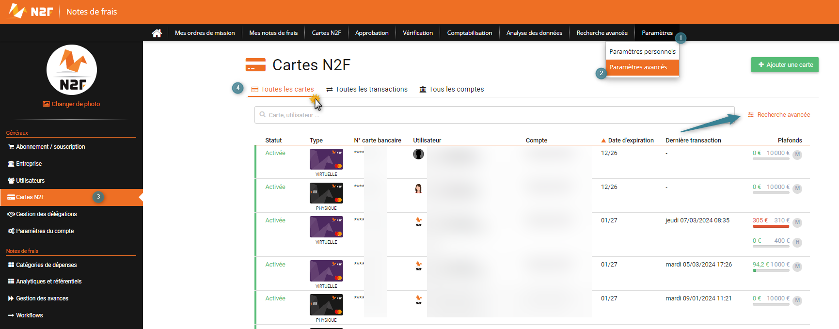Switch to the Toutes les transactions tab
This screenshot has width=839, height=329.
[x=367, y=89]
